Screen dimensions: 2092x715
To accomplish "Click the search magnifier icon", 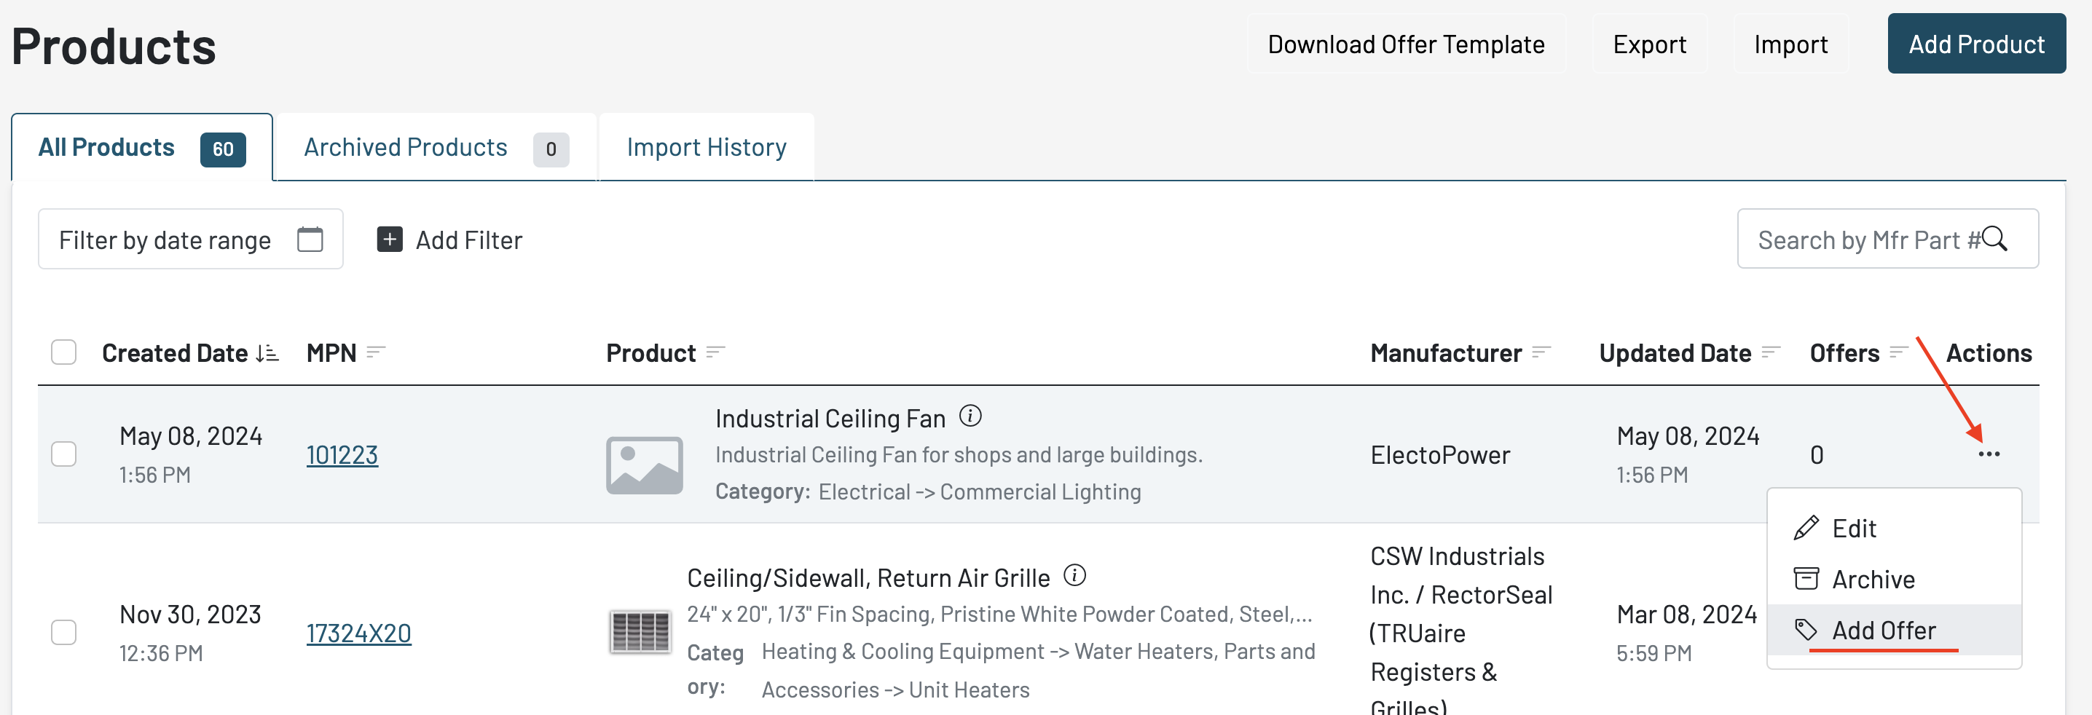I will (1994, 239).
